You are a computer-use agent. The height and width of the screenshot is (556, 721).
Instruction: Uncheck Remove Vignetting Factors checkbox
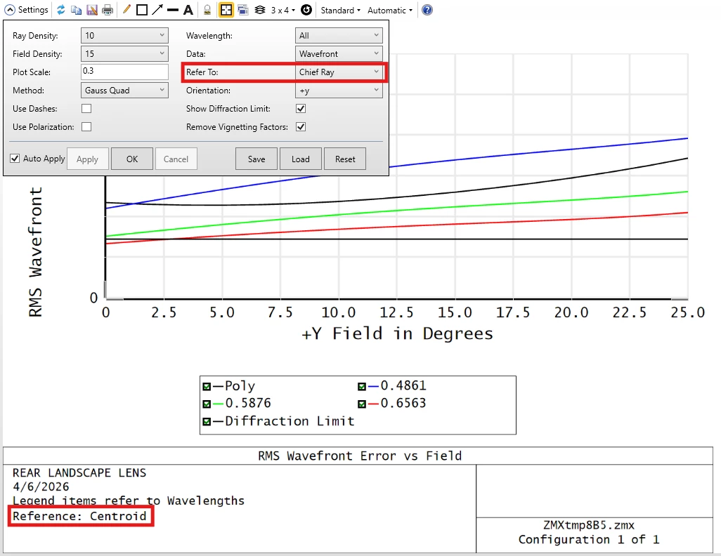(x=301, y=127)
